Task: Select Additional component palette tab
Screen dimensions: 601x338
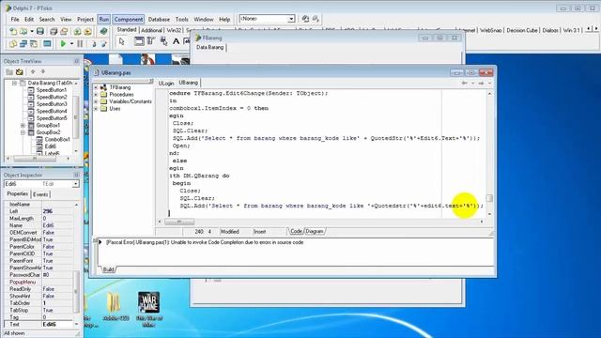Action: point(151,30)
